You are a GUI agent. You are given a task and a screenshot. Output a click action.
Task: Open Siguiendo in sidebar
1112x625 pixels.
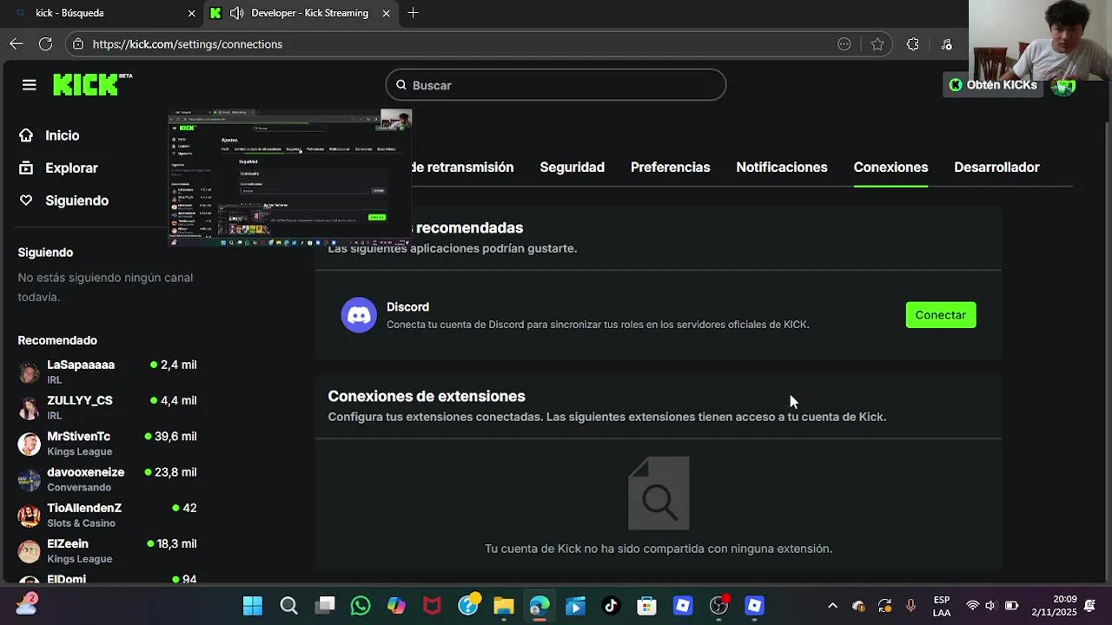pos(76,201)
